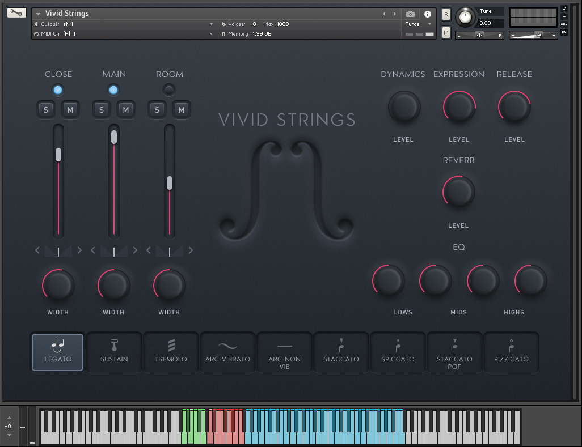The height and width of the screenshot is (447, 582).
Task: Enable the ROOM microphone power toggle
Action: coord(168,89)
